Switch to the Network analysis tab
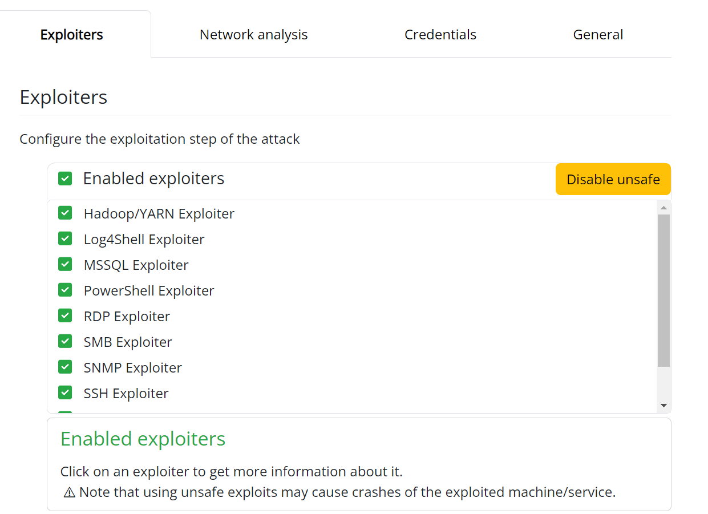Screen dimensions: 708x514 click(253, 35)
